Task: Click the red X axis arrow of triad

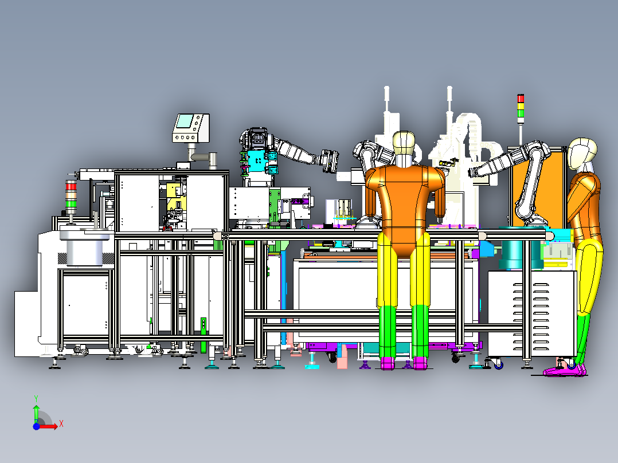Action: pyautogui.click(x=48, y=426)
